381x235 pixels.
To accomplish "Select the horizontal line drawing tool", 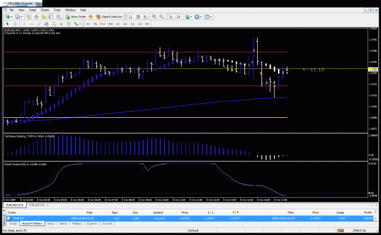I will click(32, 24).
